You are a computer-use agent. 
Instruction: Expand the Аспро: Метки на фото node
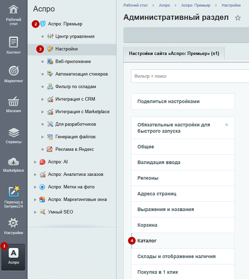click(x=35, y=187)
